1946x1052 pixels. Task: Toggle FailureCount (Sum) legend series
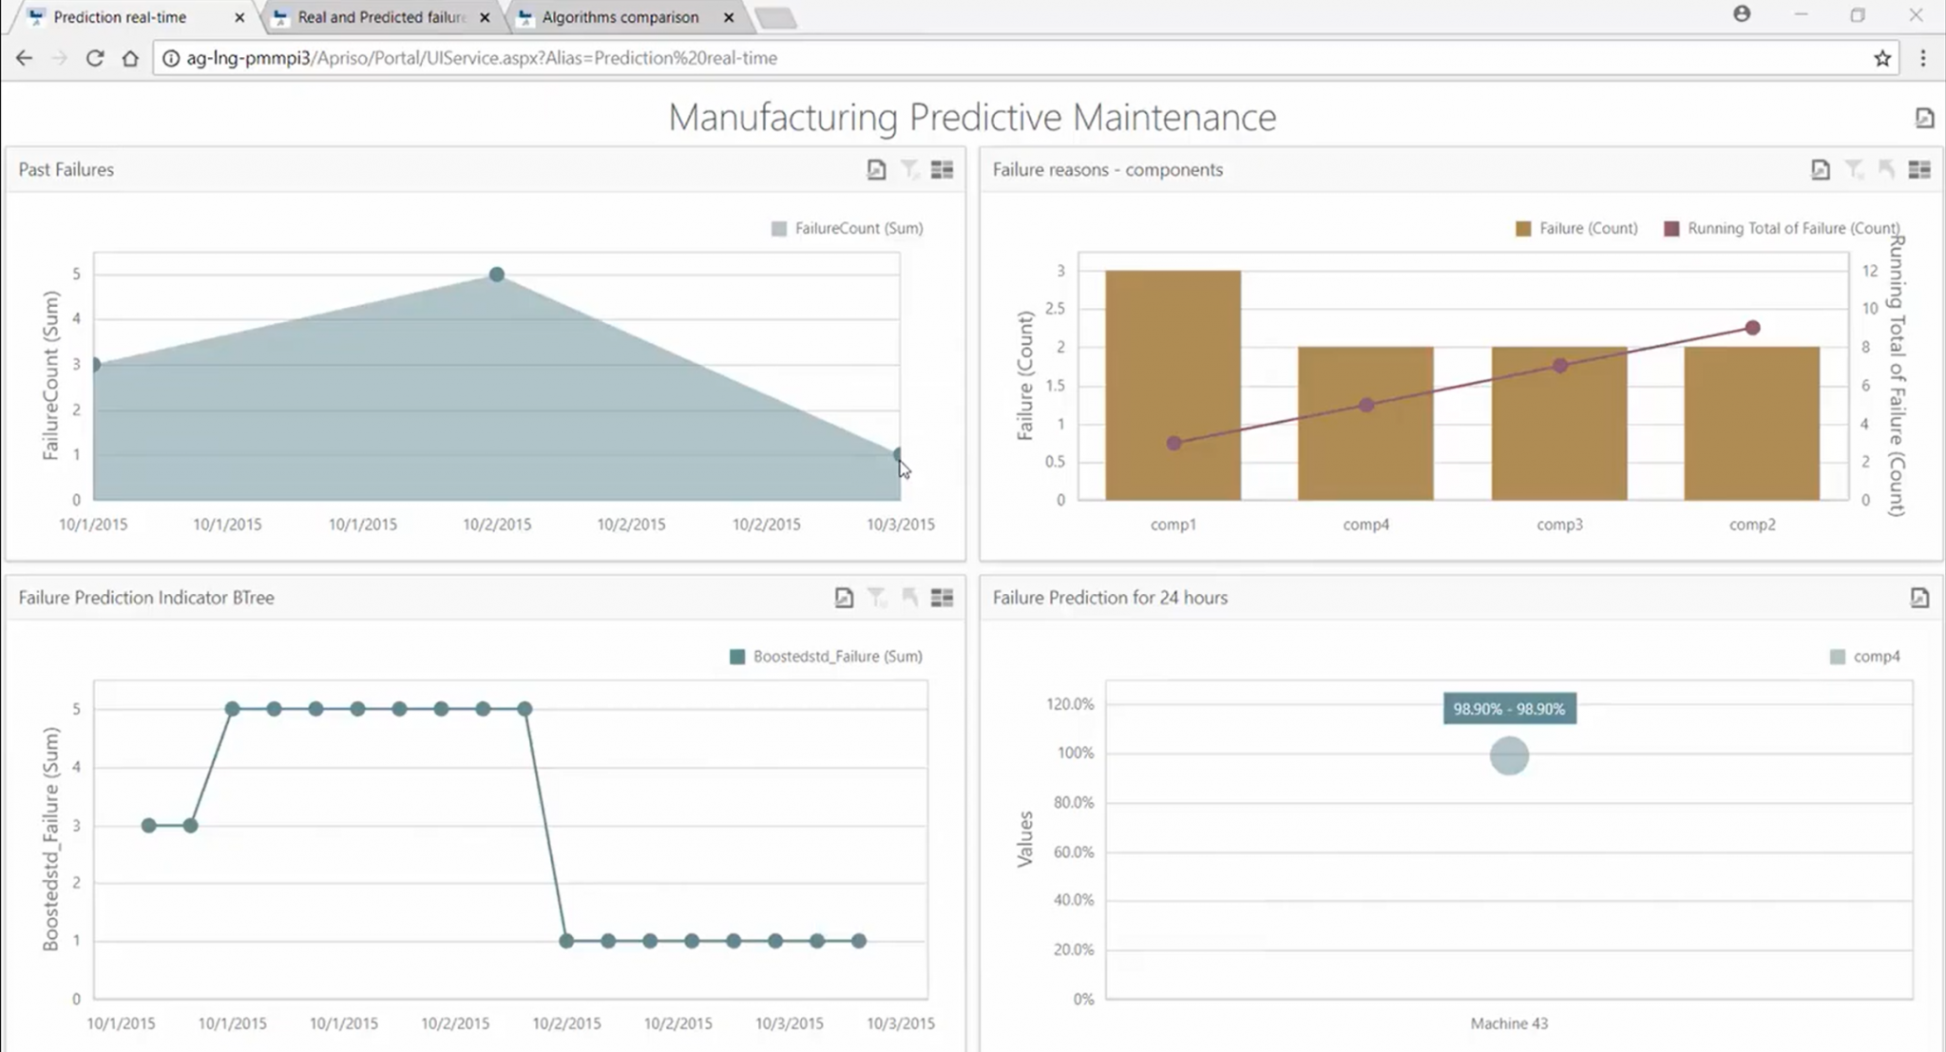pyautogui.click(x=848, y=228)
